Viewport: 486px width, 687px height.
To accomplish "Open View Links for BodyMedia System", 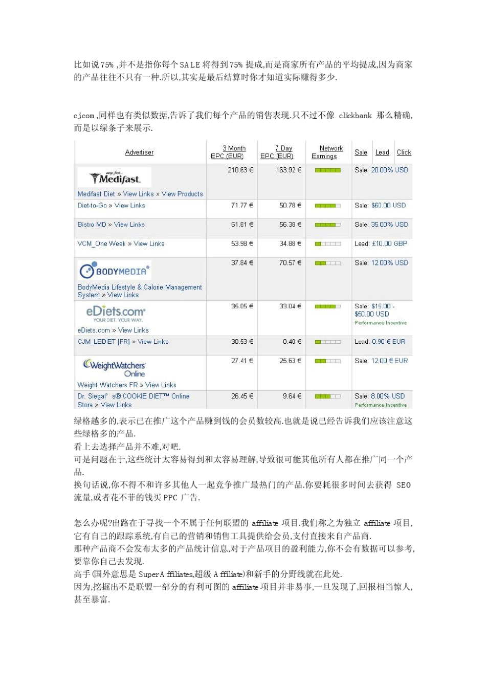I will pyautogui.click(x=123, y=295).
